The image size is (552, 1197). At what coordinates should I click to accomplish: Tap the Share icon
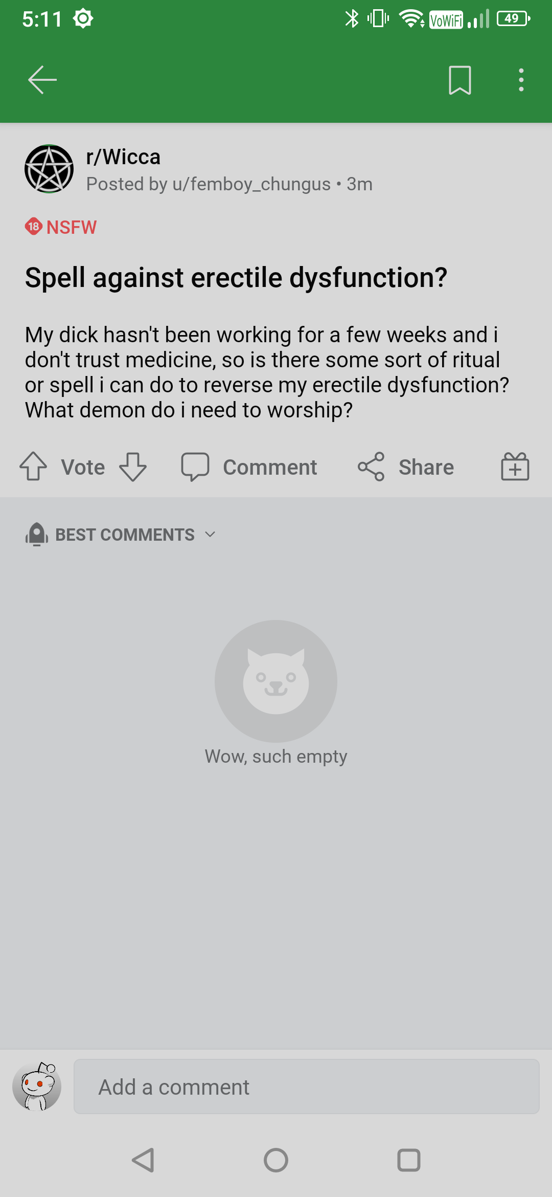(x=371, y=467)
